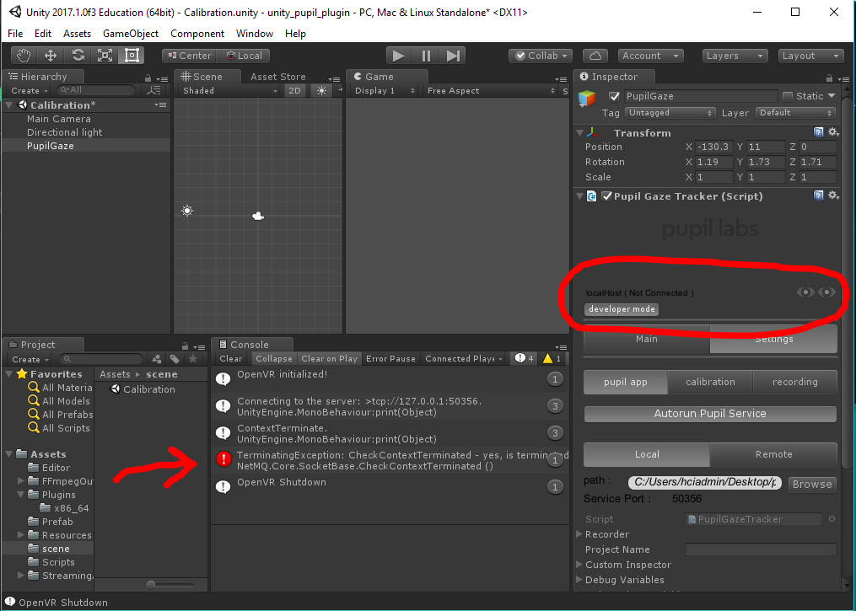856x611 pixels.
Task: Click the PupilGaze cube object icon
Action: tap(587, 99)
